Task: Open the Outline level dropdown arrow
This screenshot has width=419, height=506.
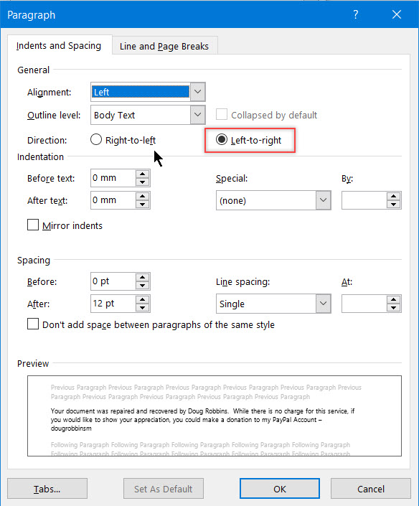Action: point(198,115)
